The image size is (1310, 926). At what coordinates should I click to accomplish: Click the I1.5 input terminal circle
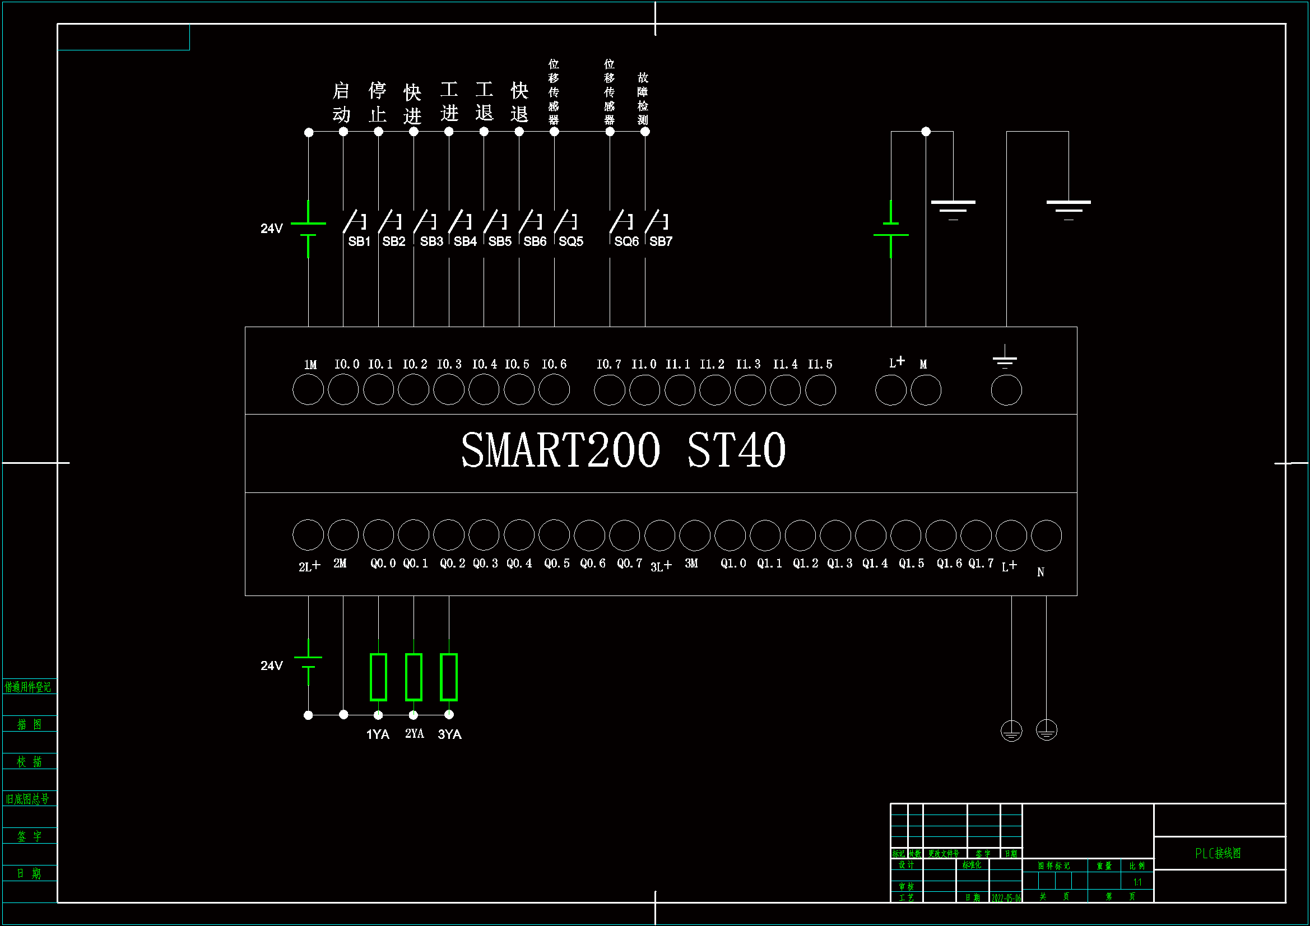click(820, 390)
